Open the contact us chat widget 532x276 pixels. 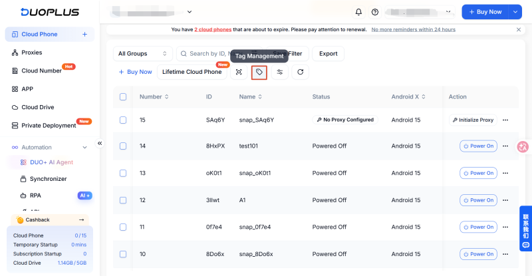point(525,229)
